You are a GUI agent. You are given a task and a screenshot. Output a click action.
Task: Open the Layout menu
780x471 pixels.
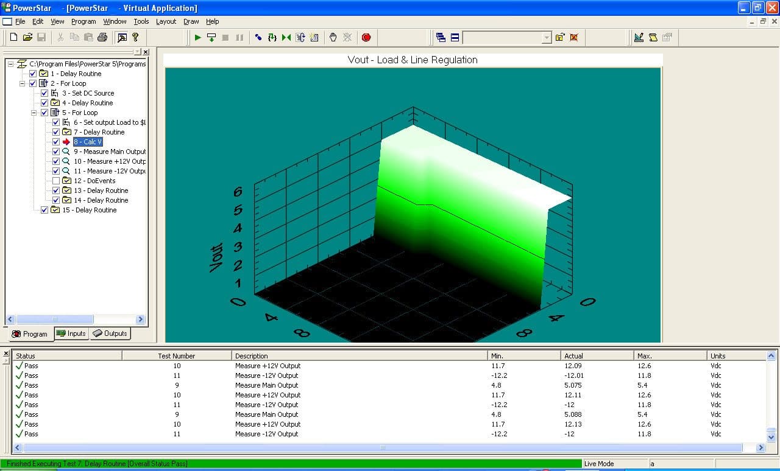click(x=166, y=21)
